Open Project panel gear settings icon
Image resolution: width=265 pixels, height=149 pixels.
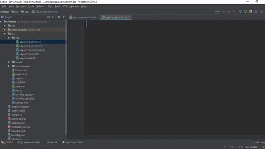click(x=59, y=17)
